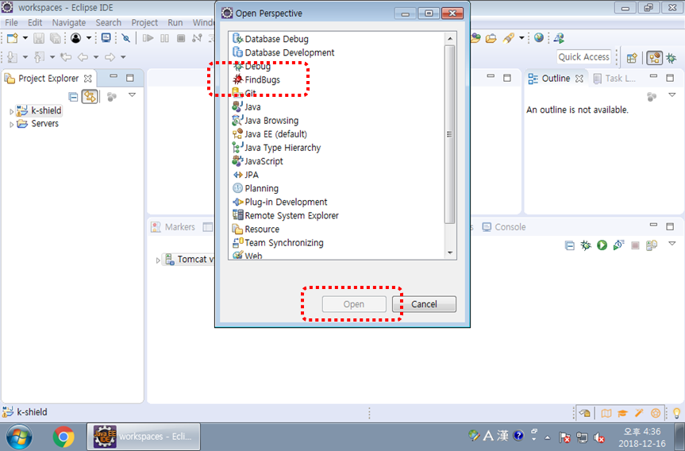Select Database Development perspective

(x=283, y=52)
